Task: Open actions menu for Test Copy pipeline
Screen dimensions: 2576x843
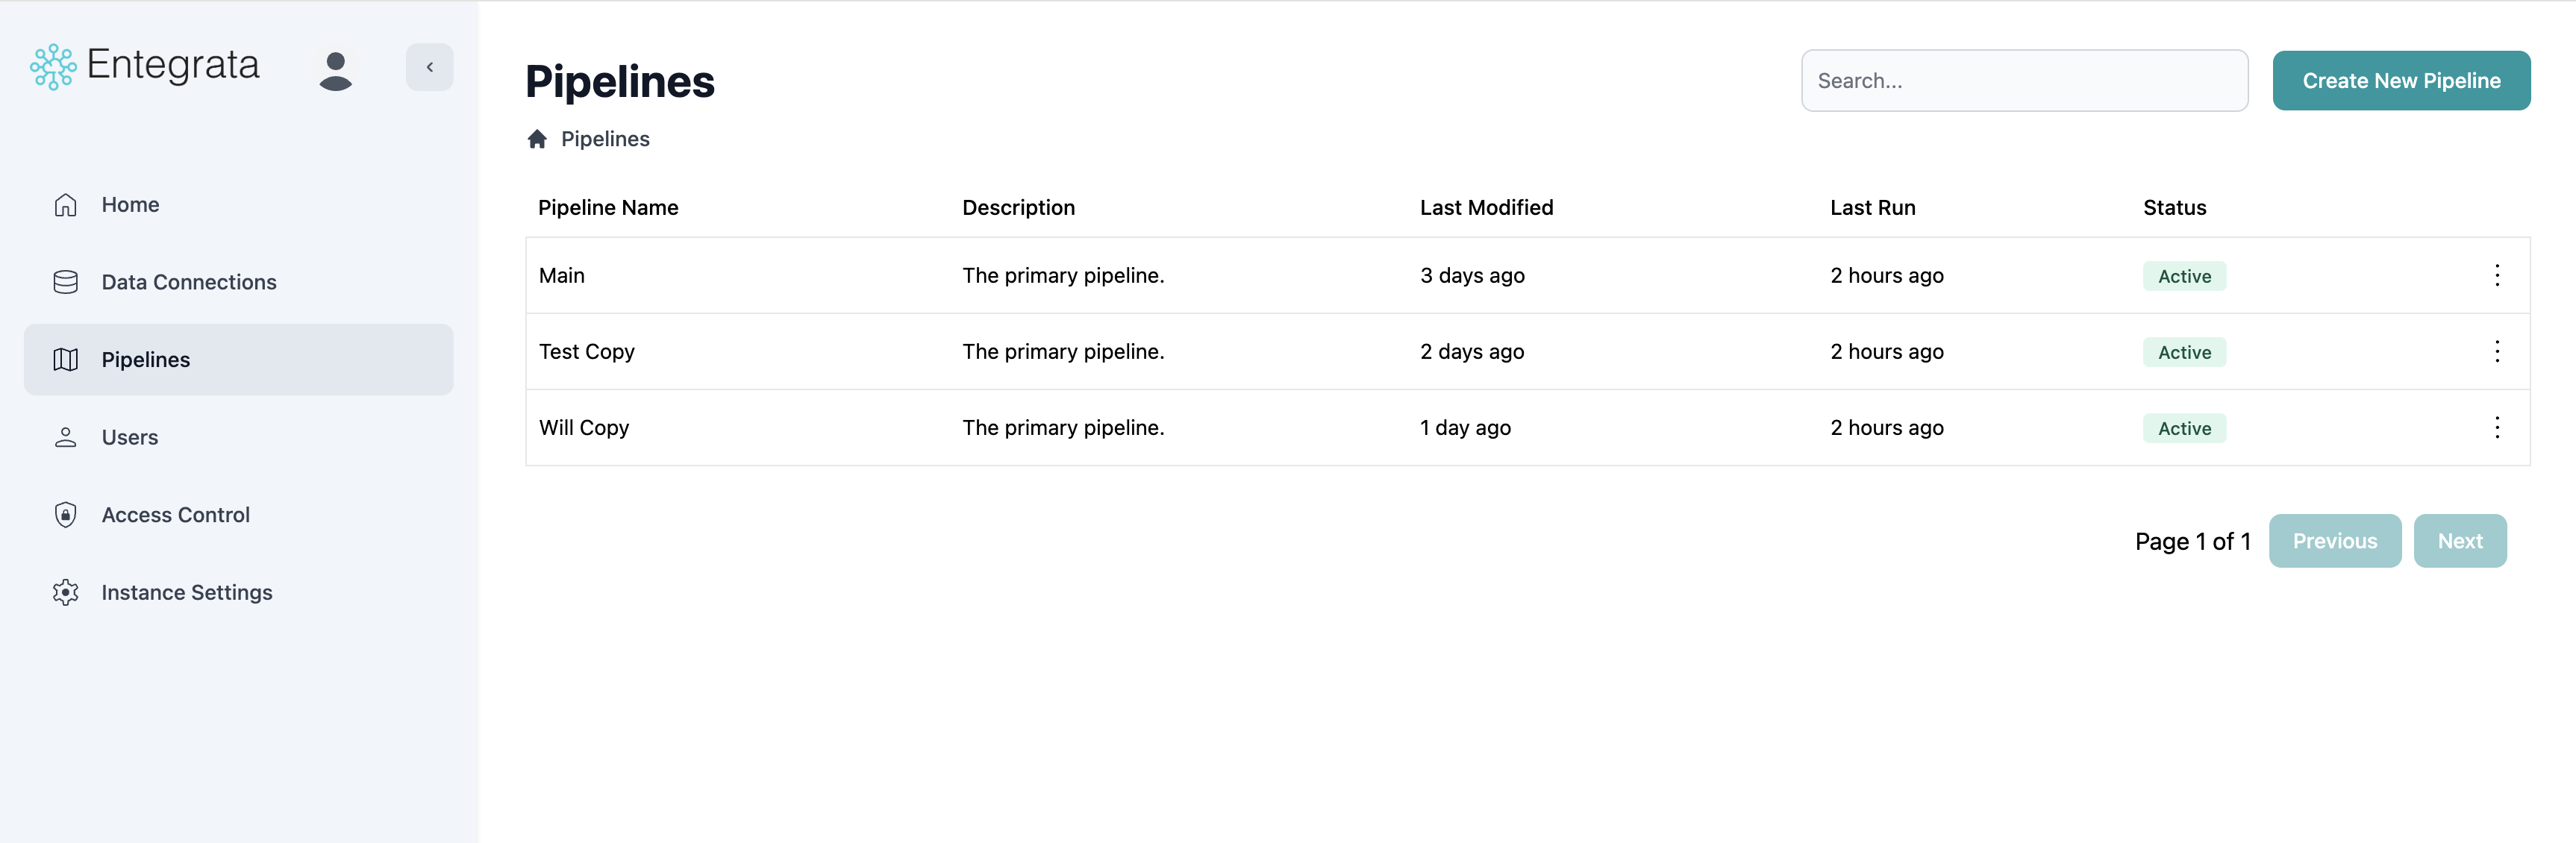Action: pos(2497,351)
